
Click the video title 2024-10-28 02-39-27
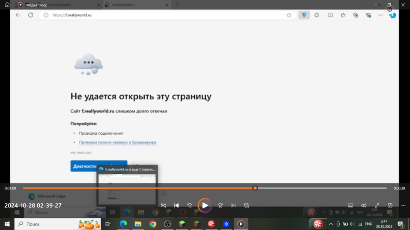click(33, 205)
